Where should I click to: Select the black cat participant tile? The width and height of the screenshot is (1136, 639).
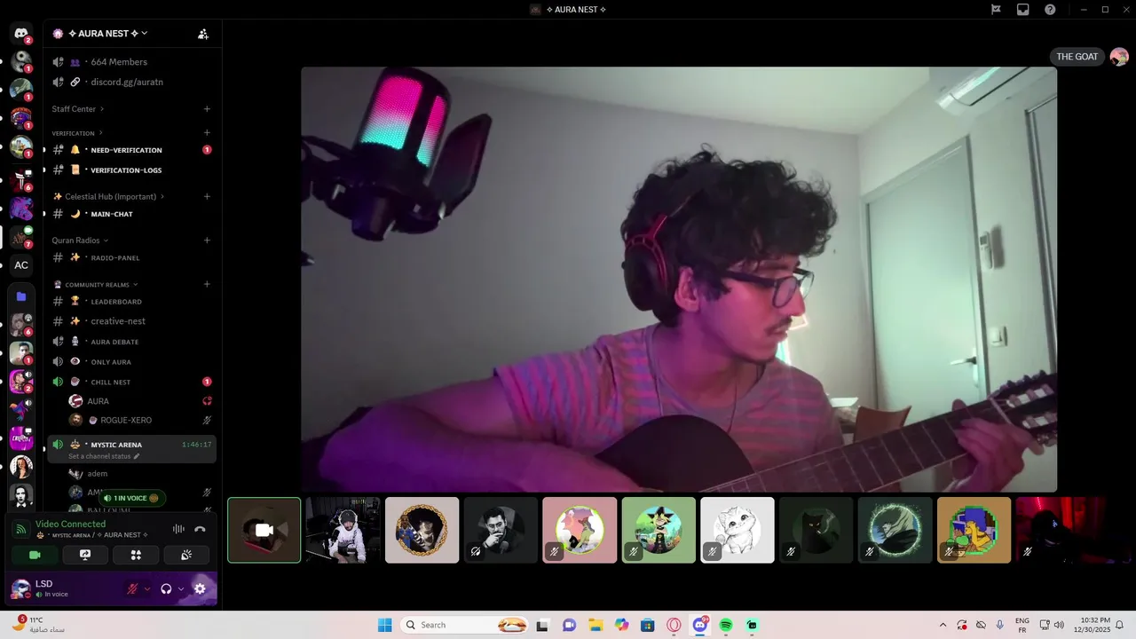point(816,530)
